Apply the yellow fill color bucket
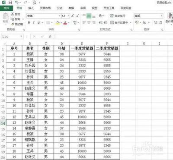Screen dimensions: 173x160 [58, 23]
